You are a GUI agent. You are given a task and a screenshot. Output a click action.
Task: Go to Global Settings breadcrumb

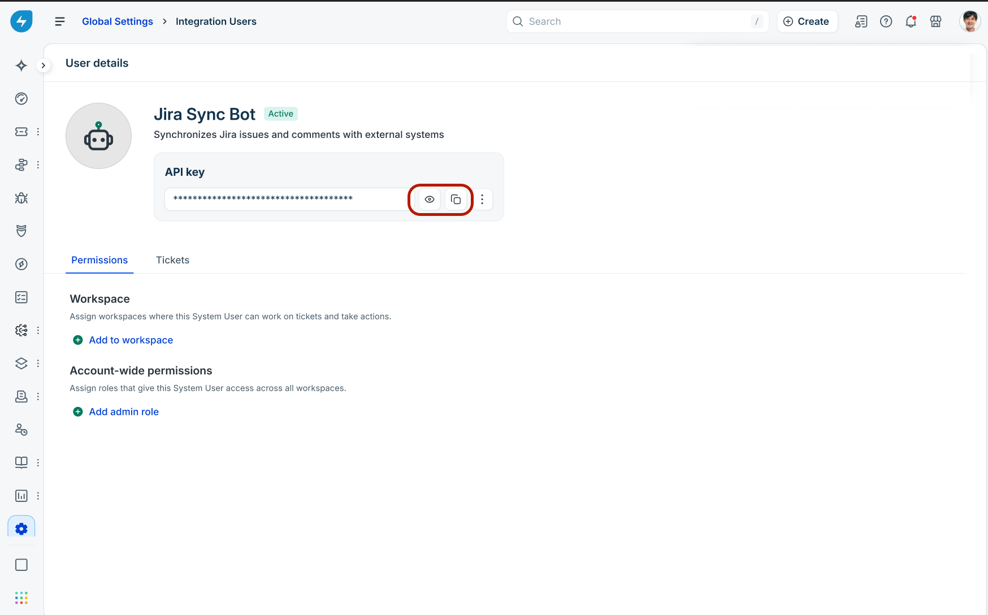(118, 21)
